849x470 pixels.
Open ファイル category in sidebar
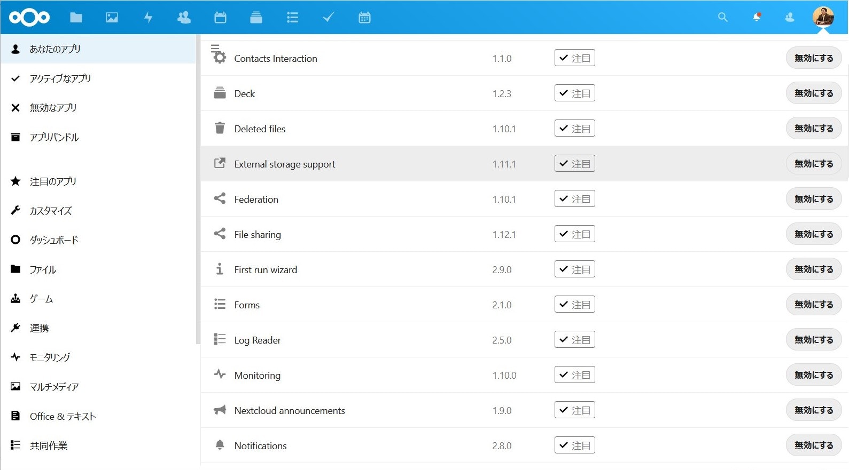click(x=98, y=269)
